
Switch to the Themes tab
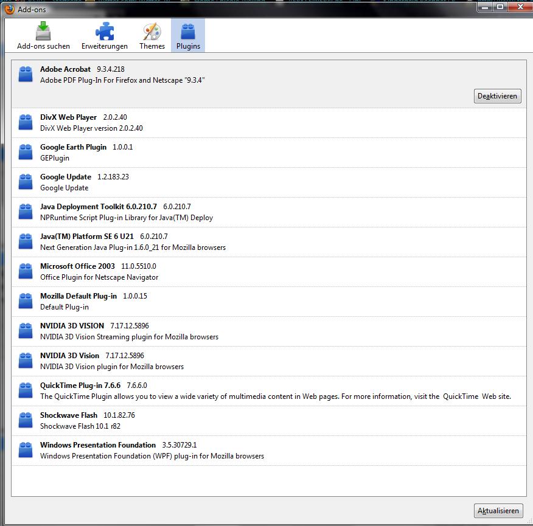(x=152, y=36)
